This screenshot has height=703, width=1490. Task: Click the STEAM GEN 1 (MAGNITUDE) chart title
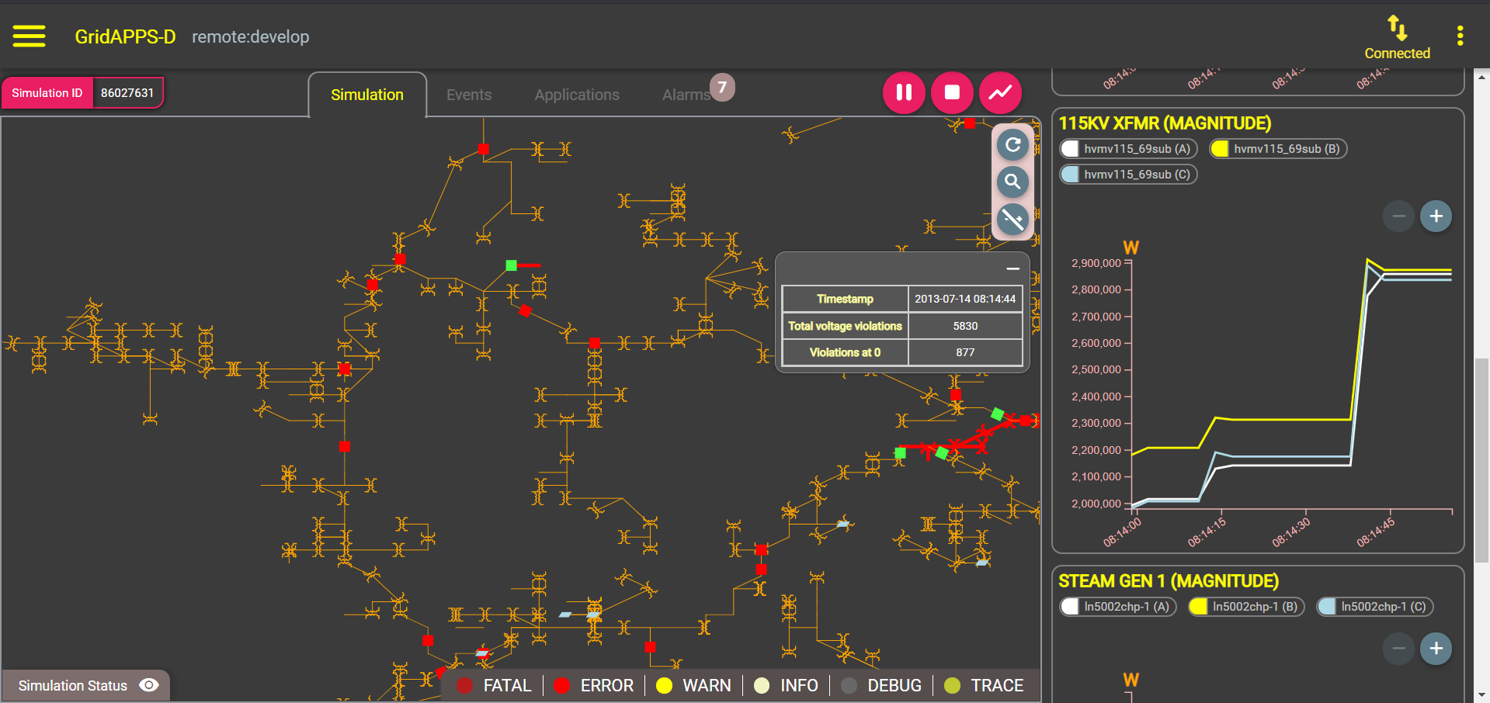click(x=1169, y=581)
